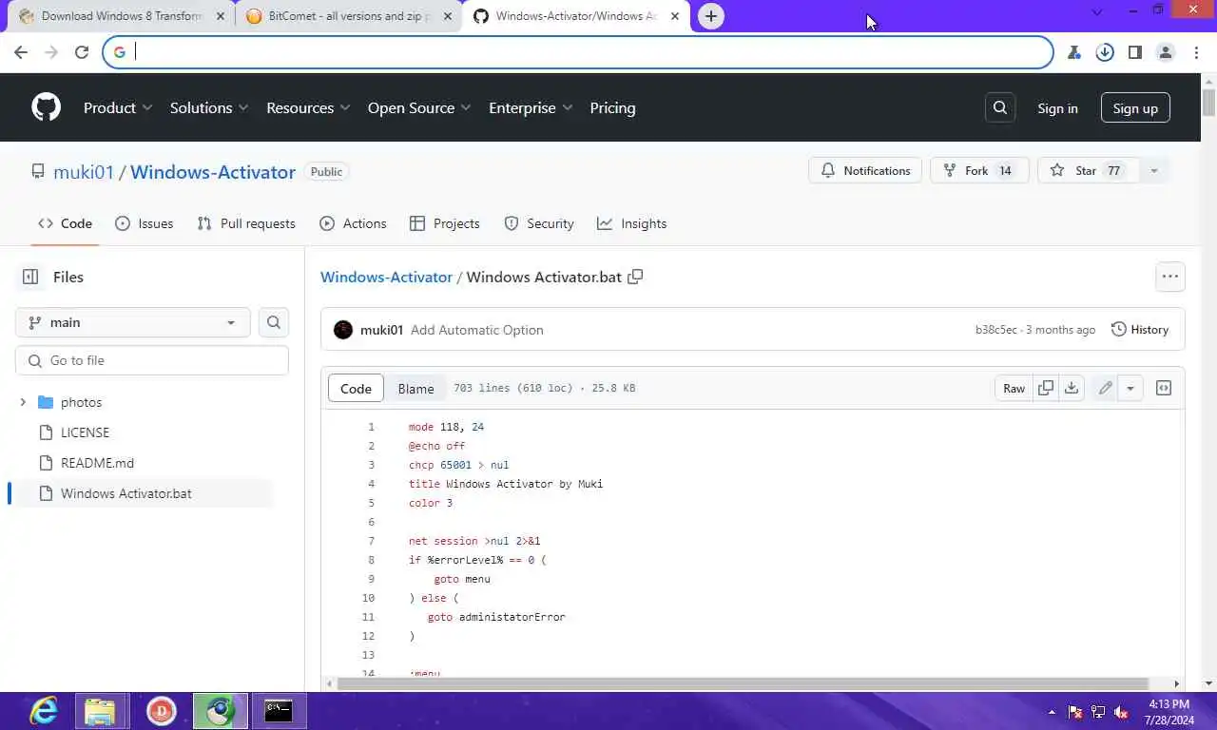Open the Chrome downloads icon
The width and height of the screenshot is (1217, 730).
[1105, 52]
